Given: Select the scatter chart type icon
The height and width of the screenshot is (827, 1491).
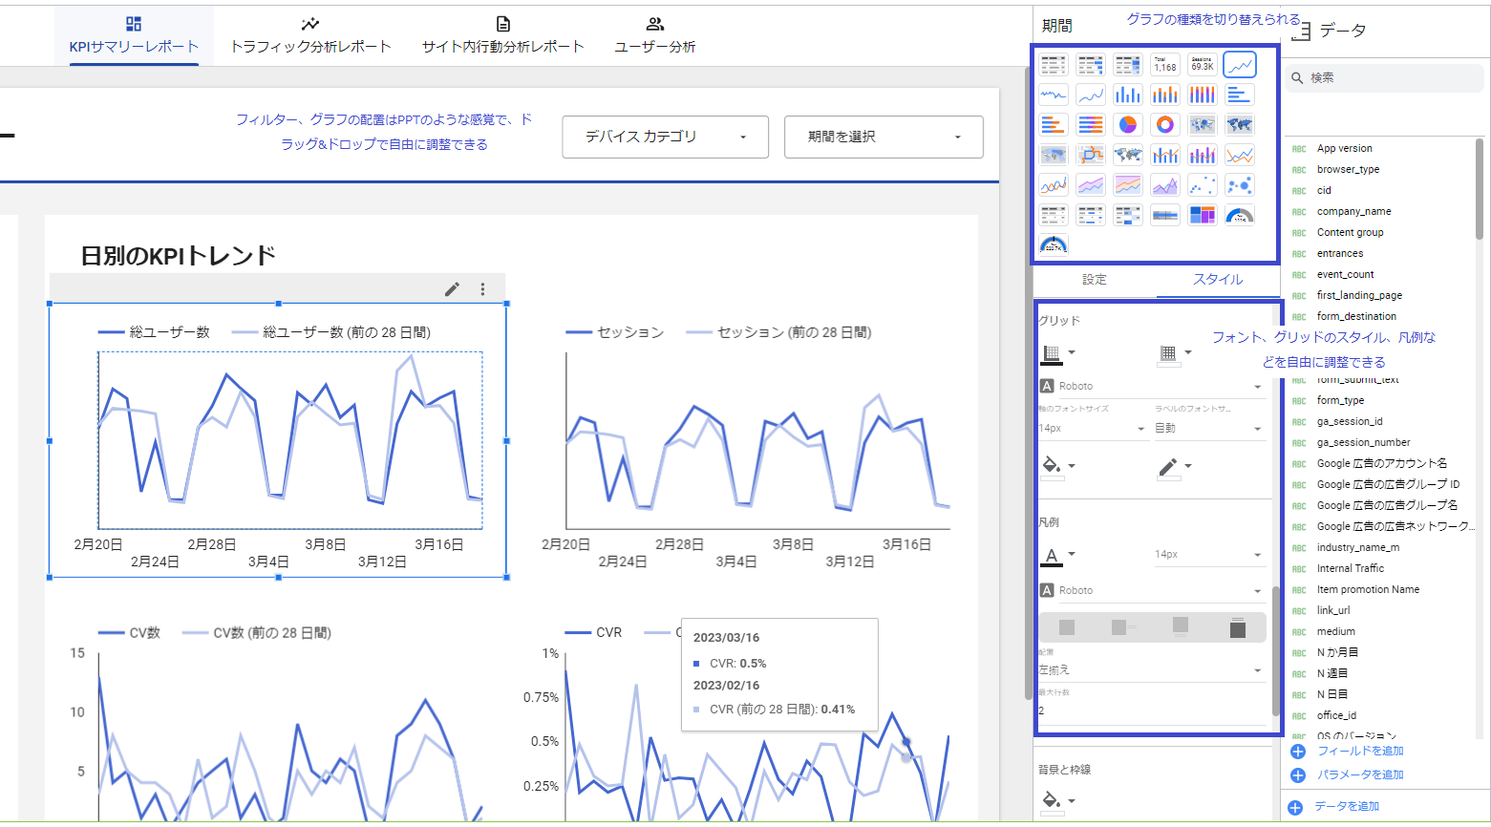Looking at the screenshot, I should point(1202,185).
